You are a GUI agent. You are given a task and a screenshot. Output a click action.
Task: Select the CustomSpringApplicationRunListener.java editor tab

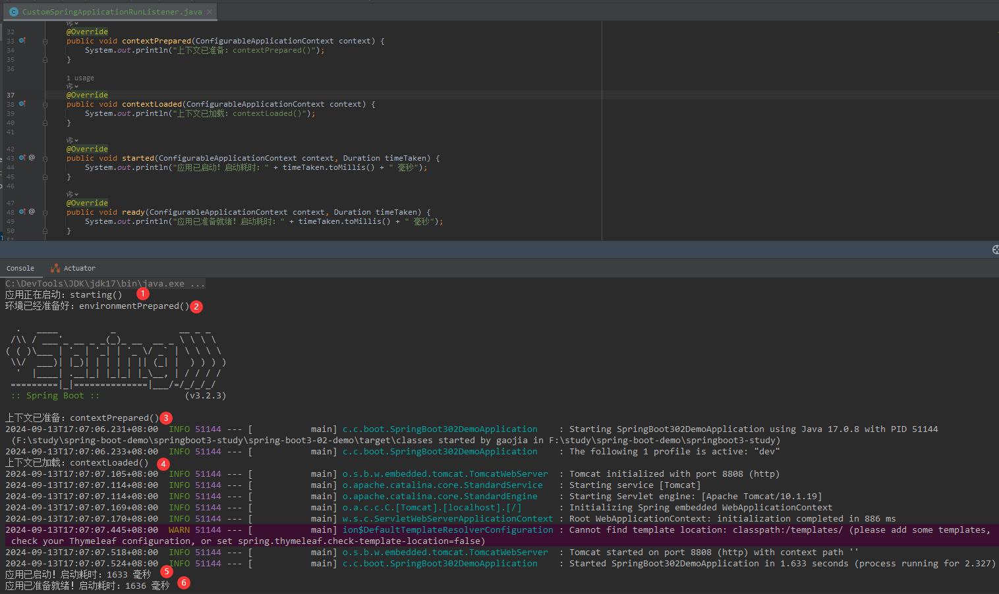point(111,12)
